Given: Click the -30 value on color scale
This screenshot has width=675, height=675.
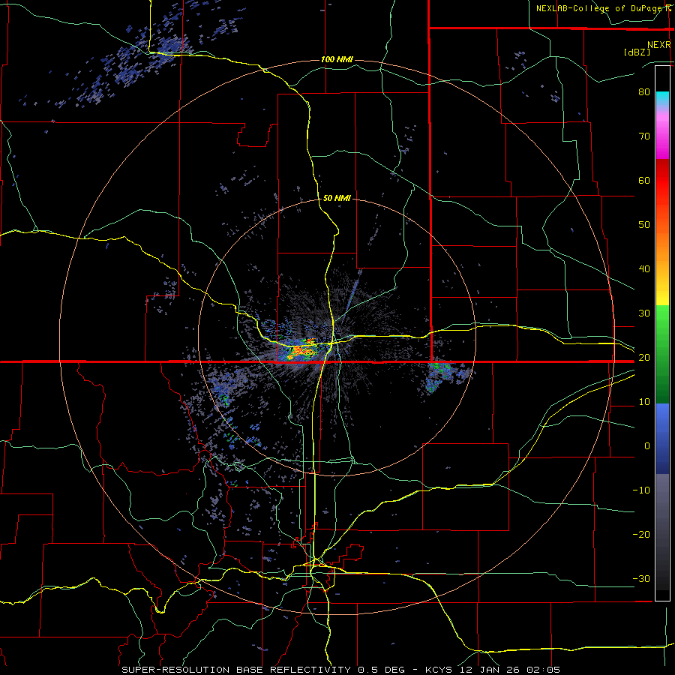Looking at the screenshot, I should pyautogui.click(x=641, y=579).
